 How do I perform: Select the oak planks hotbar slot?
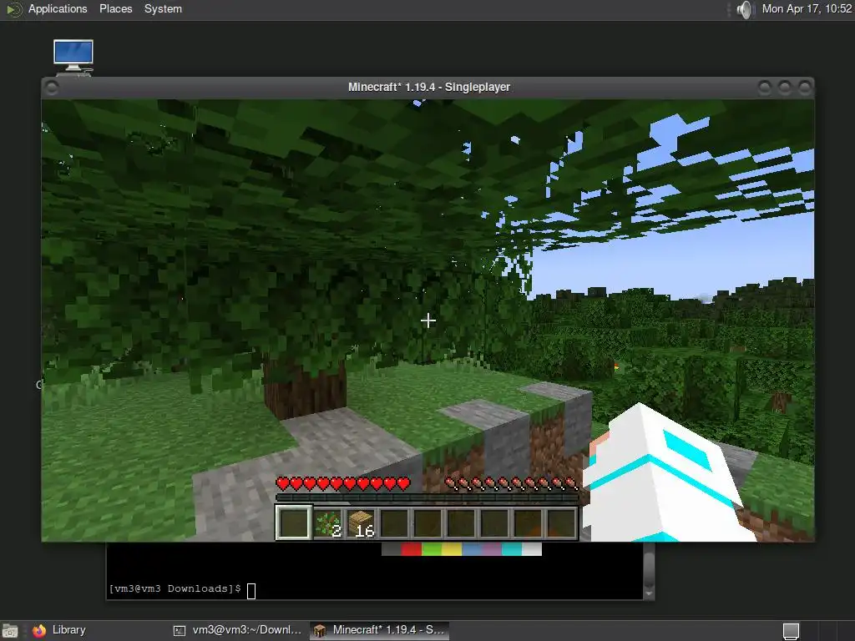(361, 523)
